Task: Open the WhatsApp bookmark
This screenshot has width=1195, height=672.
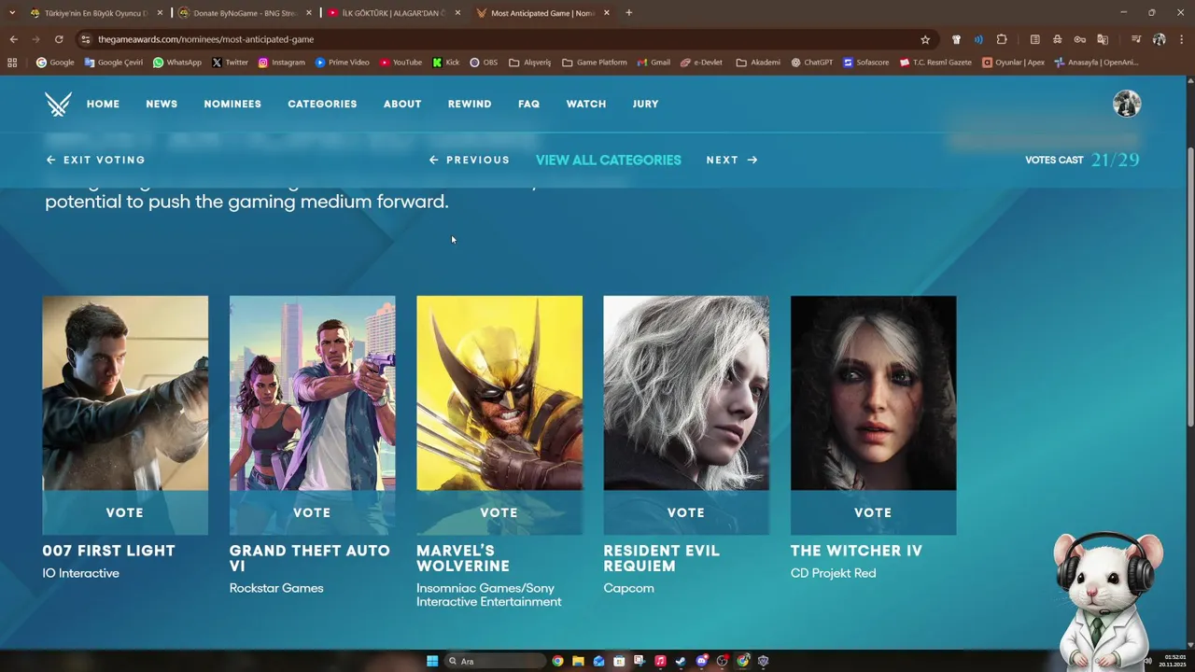Action: (177, 63)
